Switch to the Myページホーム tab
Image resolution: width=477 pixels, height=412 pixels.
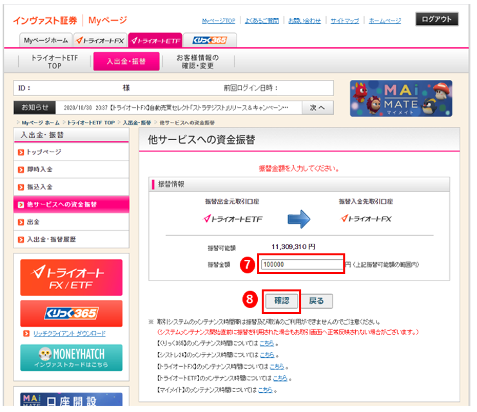[x=46, y=40]
